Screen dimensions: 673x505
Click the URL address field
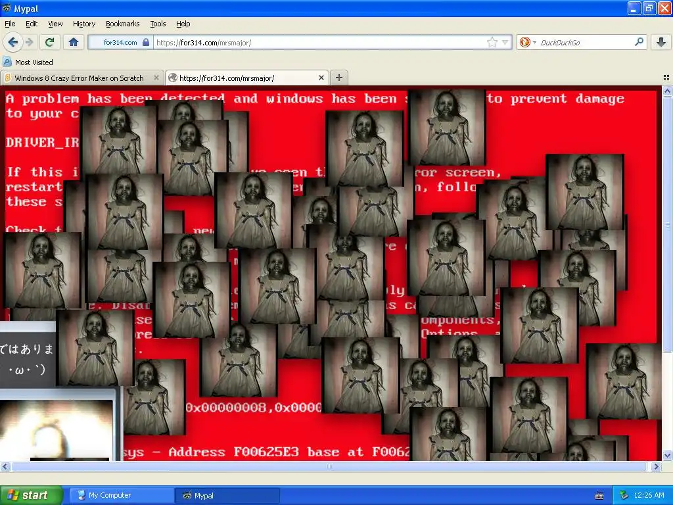coord(320,43)
